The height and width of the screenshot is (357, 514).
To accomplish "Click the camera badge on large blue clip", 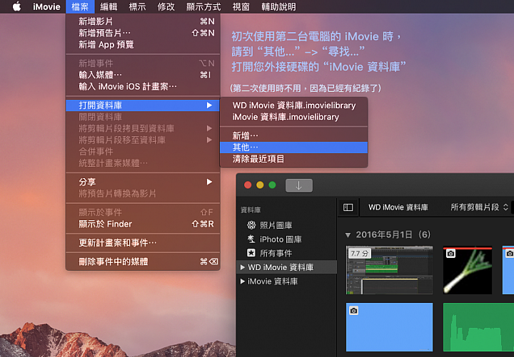I will coord(353,310).
